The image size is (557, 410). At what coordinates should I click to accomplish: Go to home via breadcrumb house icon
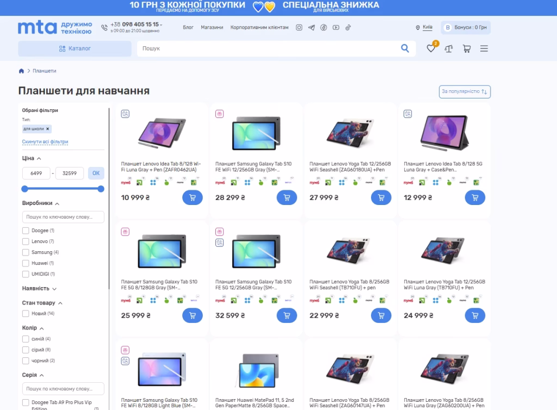tap(21, 71)
